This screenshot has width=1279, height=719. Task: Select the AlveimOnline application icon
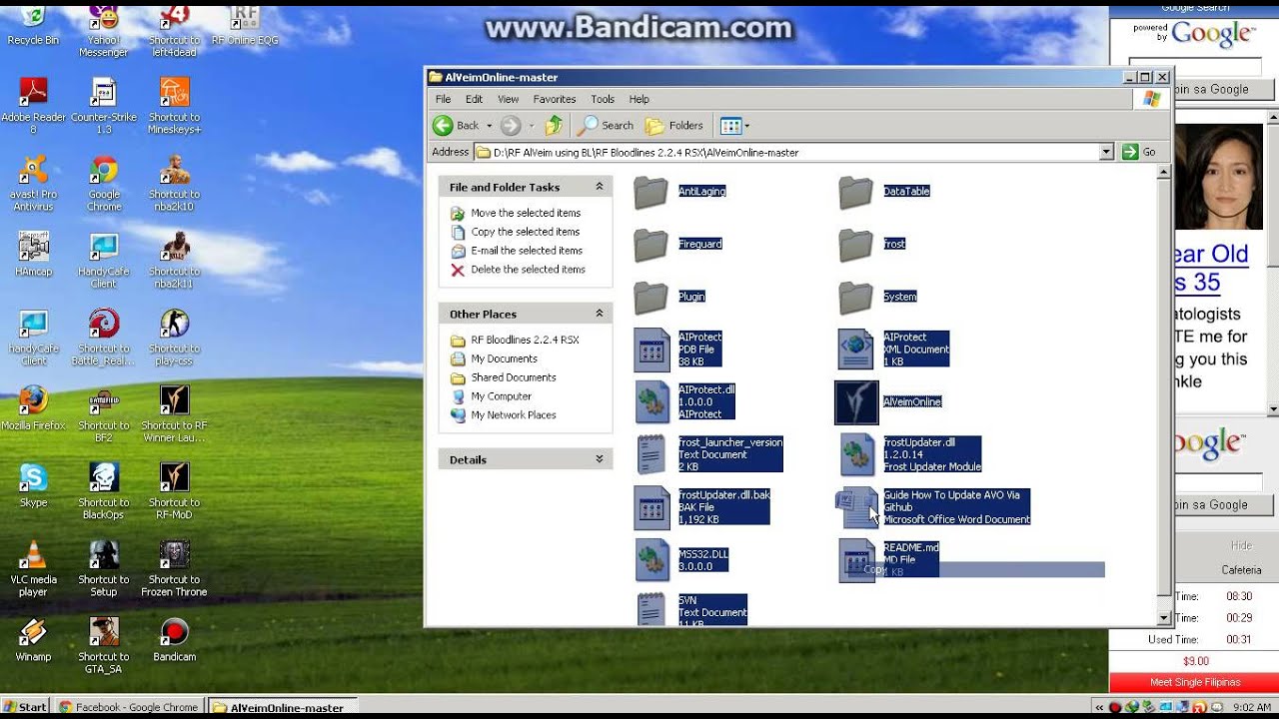pyautogui.click(x=856, y=401)
